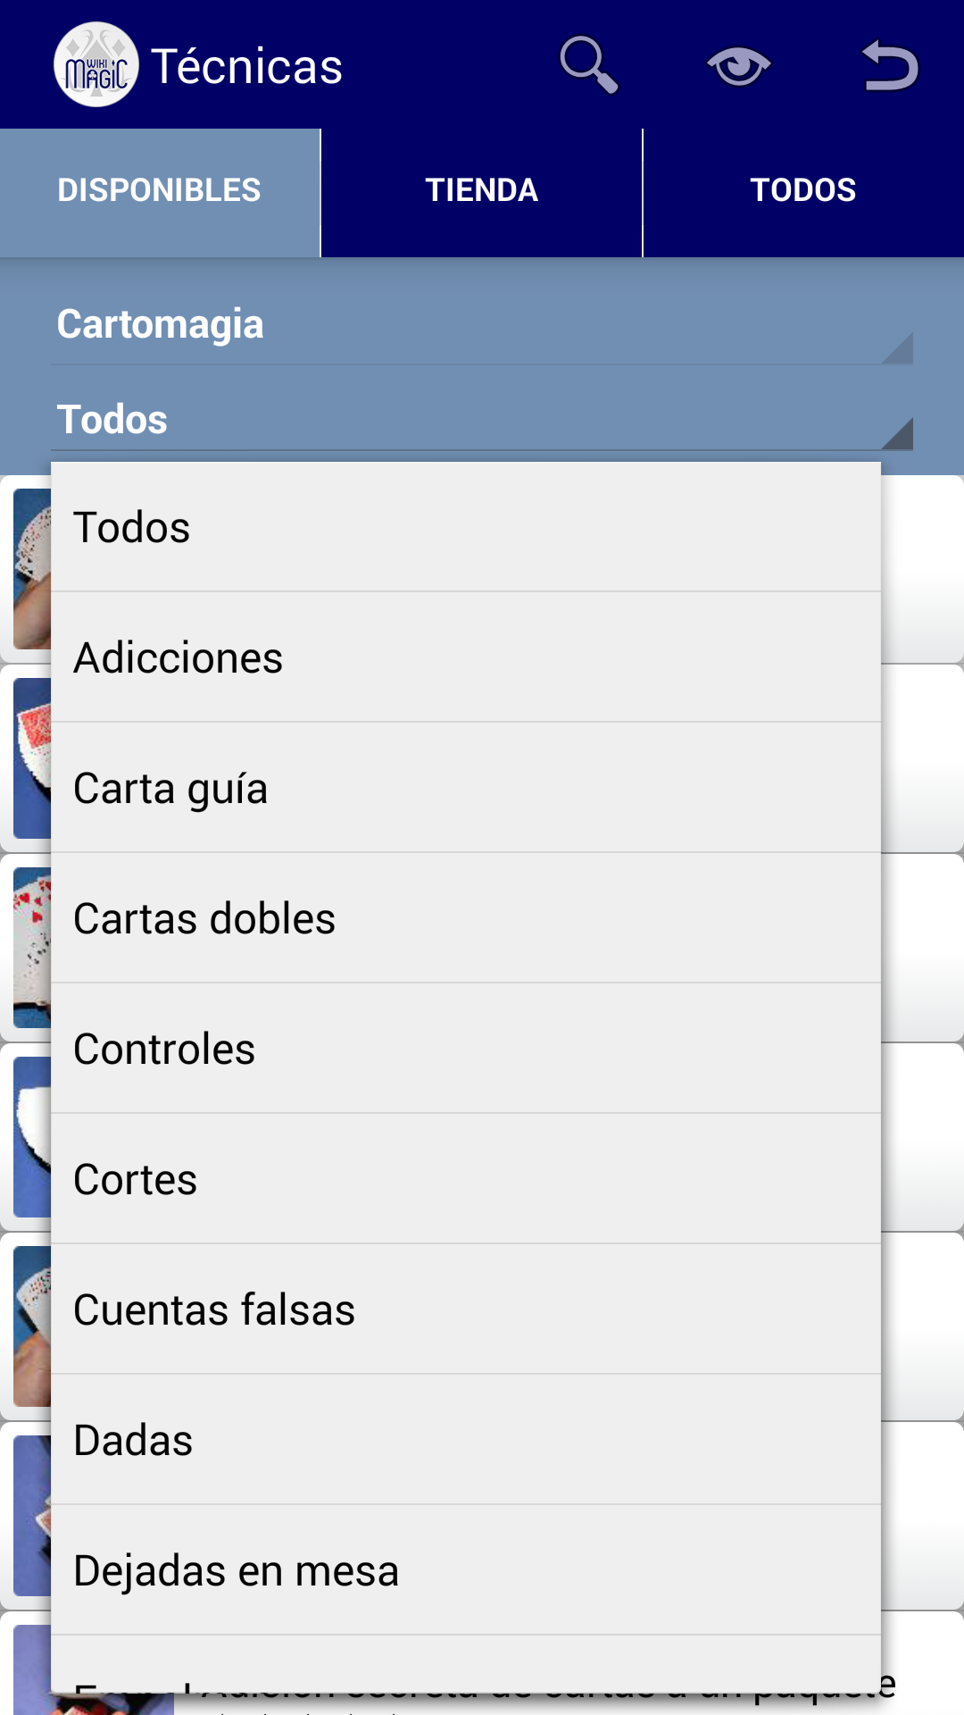Viewport: 964px width, 1715px height.
Task: Tap the back arrow icon
Action: click(890, 65)
